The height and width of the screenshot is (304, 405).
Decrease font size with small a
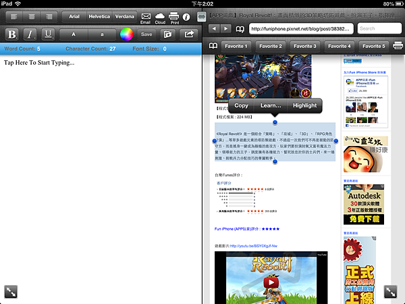(102, 34)
